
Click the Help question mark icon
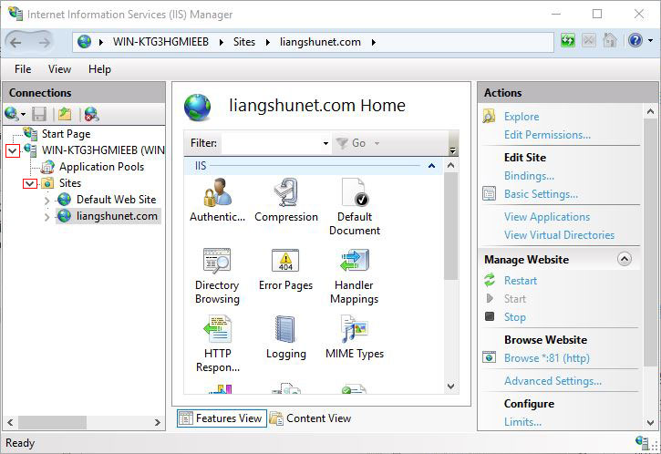click(635, 40)
